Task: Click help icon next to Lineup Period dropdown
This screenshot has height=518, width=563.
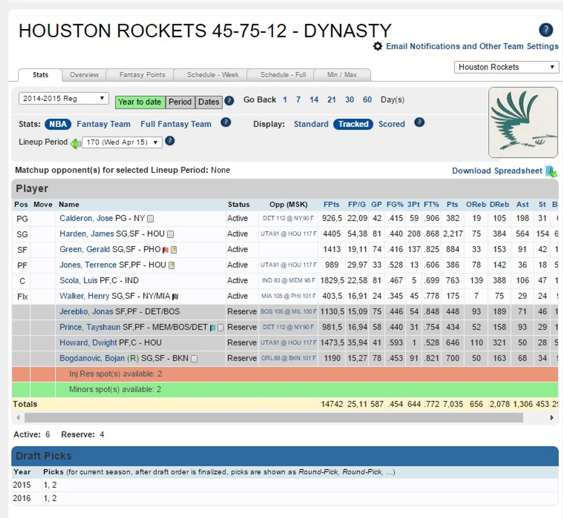Action: point(170,141)
